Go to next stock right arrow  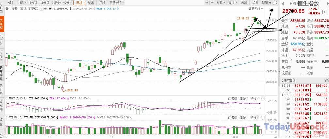tap(327, 3)
